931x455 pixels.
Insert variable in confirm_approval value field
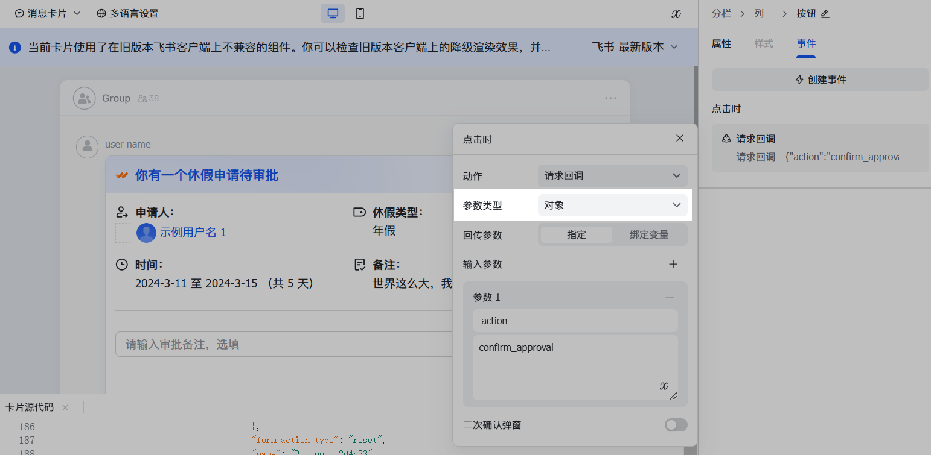(664, 386)
